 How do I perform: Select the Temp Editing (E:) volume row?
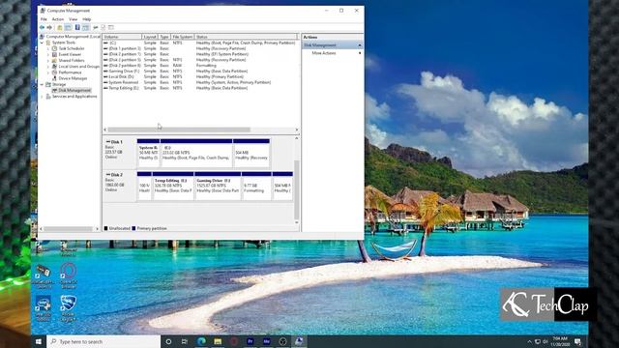(200, 88)
